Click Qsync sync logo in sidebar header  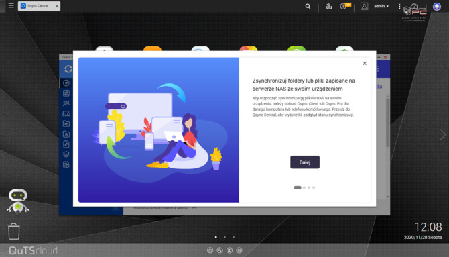[68, 69]
